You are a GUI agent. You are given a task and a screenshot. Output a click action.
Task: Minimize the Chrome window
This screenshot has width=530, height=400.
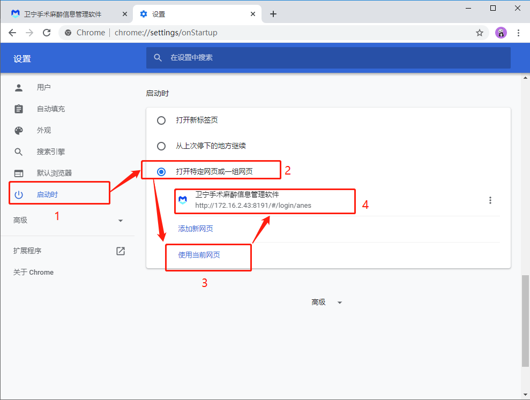click(x=468, y=8)
